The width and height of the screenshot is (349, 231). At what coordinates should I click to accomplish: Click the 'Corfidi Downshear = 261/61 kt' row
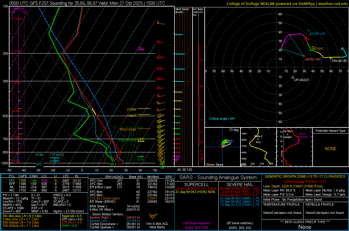click(115, 224)
